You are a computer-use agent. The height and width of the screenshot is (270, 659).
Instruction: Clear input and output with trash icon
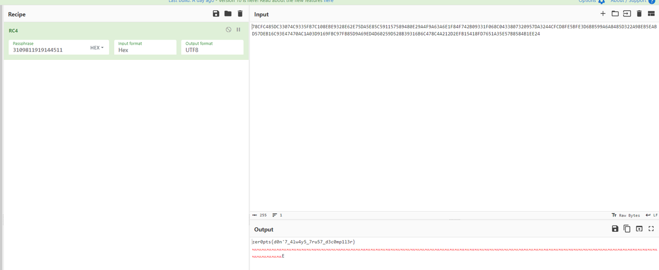639,14
